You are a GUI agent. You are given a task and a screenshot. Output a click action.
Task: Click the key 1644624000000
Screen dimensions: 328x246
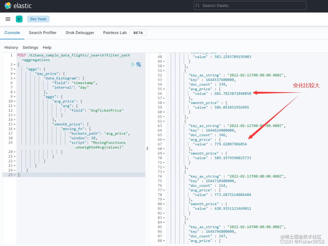point(220,130)
